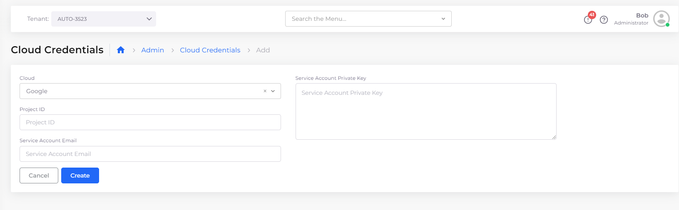
Task: Expand the Search the Menu dropdown
Action: 443,19
